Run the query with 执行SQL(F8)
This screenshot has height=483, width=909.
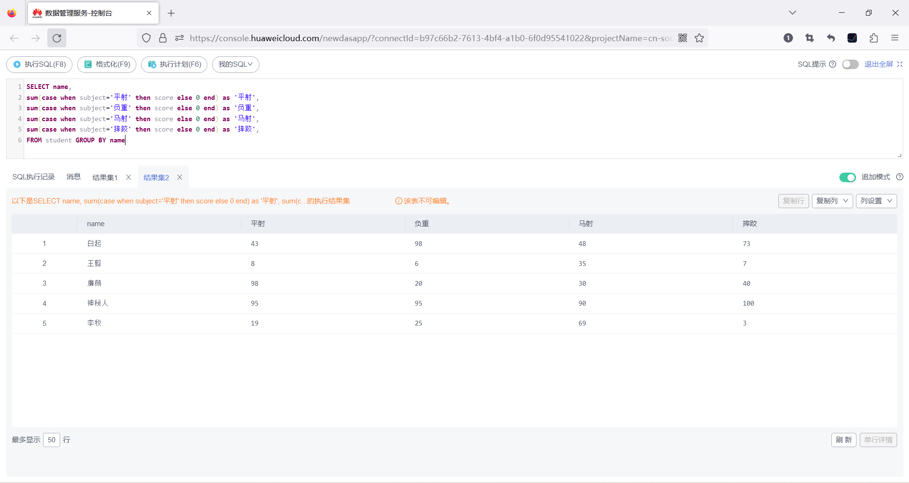tap(39, 64)
